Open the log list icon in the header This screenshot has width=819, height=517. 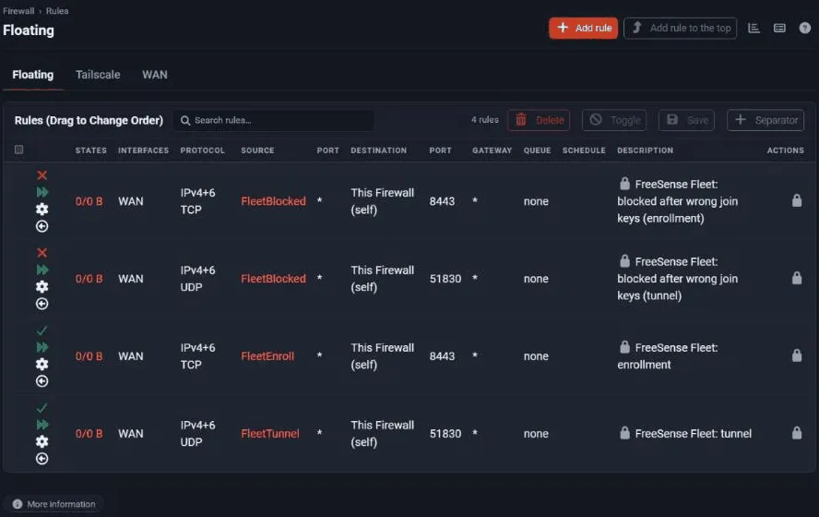tap(779, 29)
